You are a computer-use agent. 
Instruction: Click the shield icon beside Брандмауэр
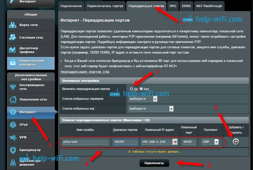13,150
